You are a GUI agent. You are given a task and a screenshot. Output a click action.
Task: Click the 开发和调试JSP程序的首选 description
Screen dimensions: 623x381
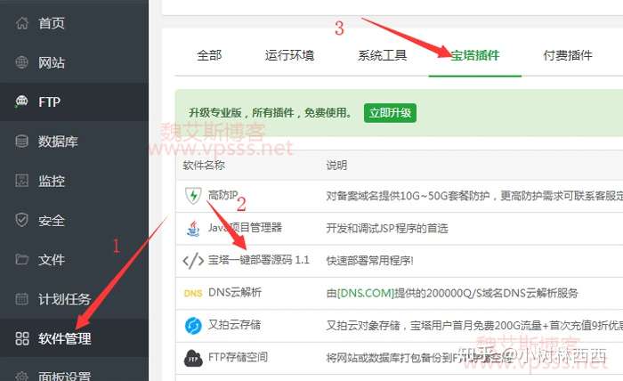pos(387,229)
